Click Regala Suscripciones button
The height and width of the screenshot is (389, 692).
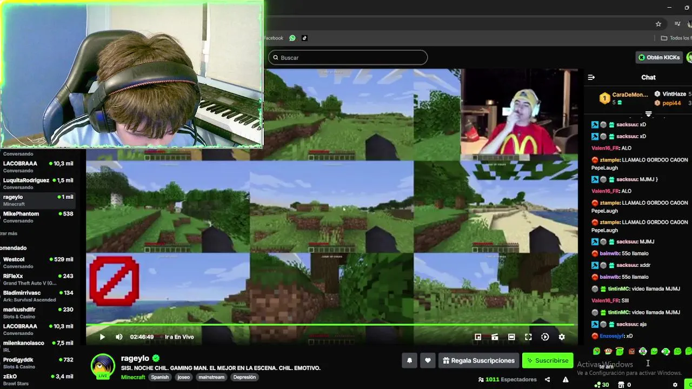[x=478, y=360]
